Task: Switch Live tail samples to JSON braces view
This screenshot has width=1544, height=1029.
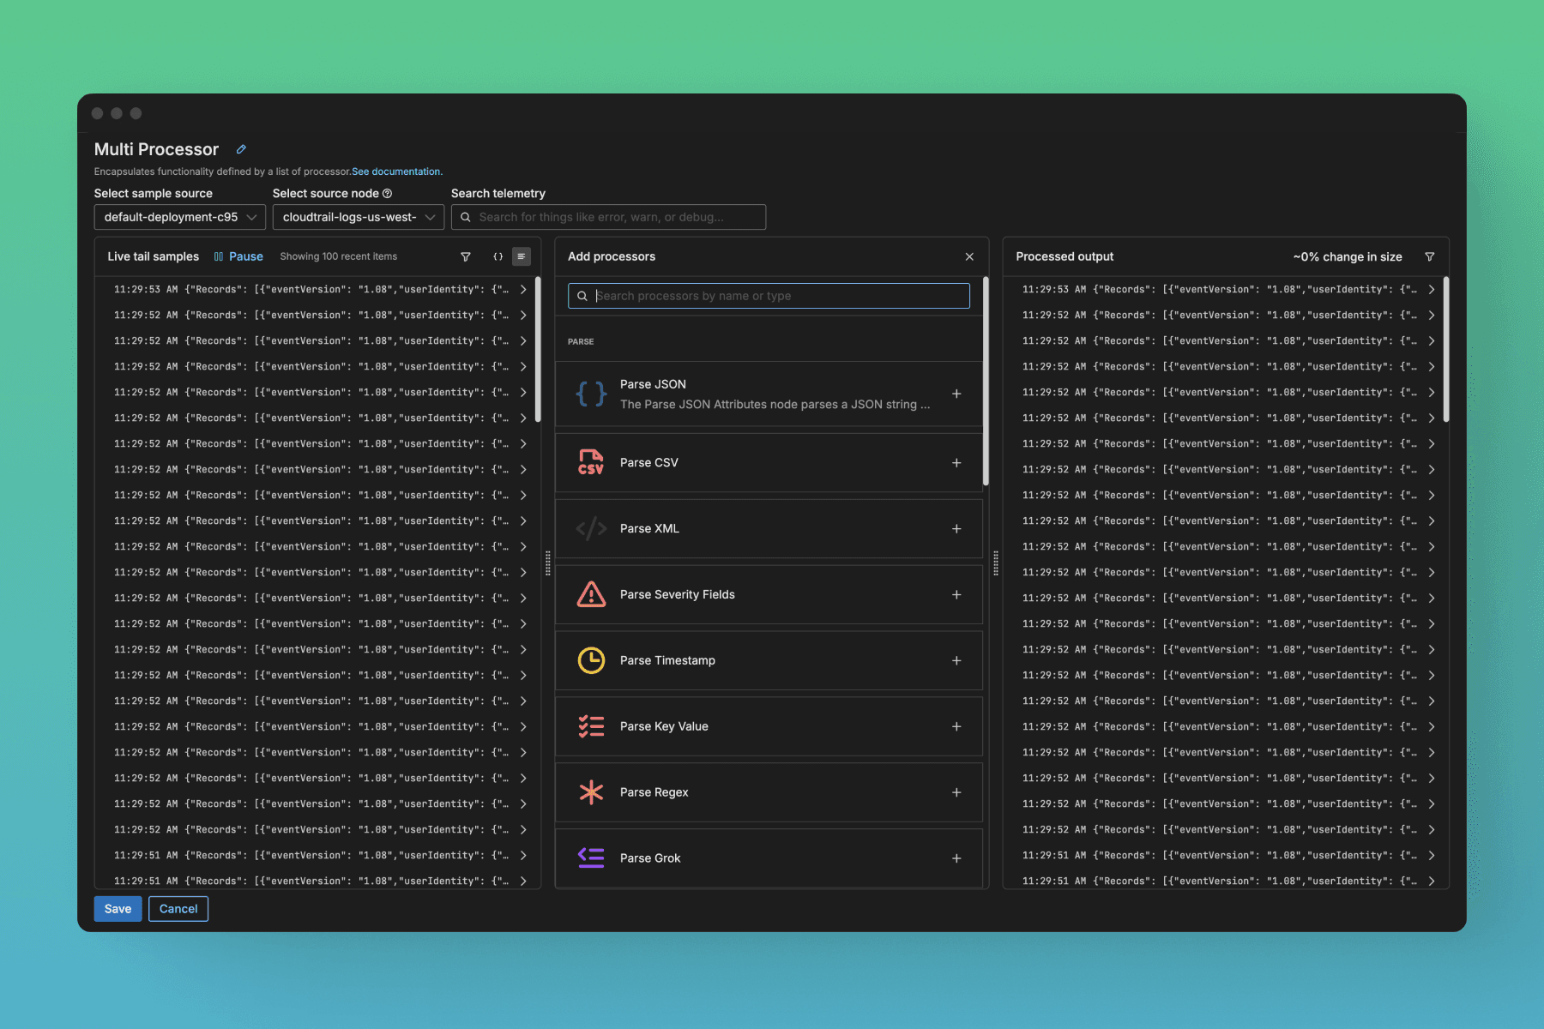Action: tap(498, 256)
